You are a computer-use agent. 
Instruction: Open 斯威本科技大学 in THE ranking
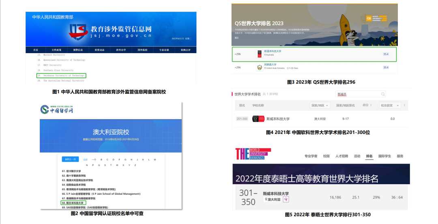pyautogui.click(x=276, y=194)
